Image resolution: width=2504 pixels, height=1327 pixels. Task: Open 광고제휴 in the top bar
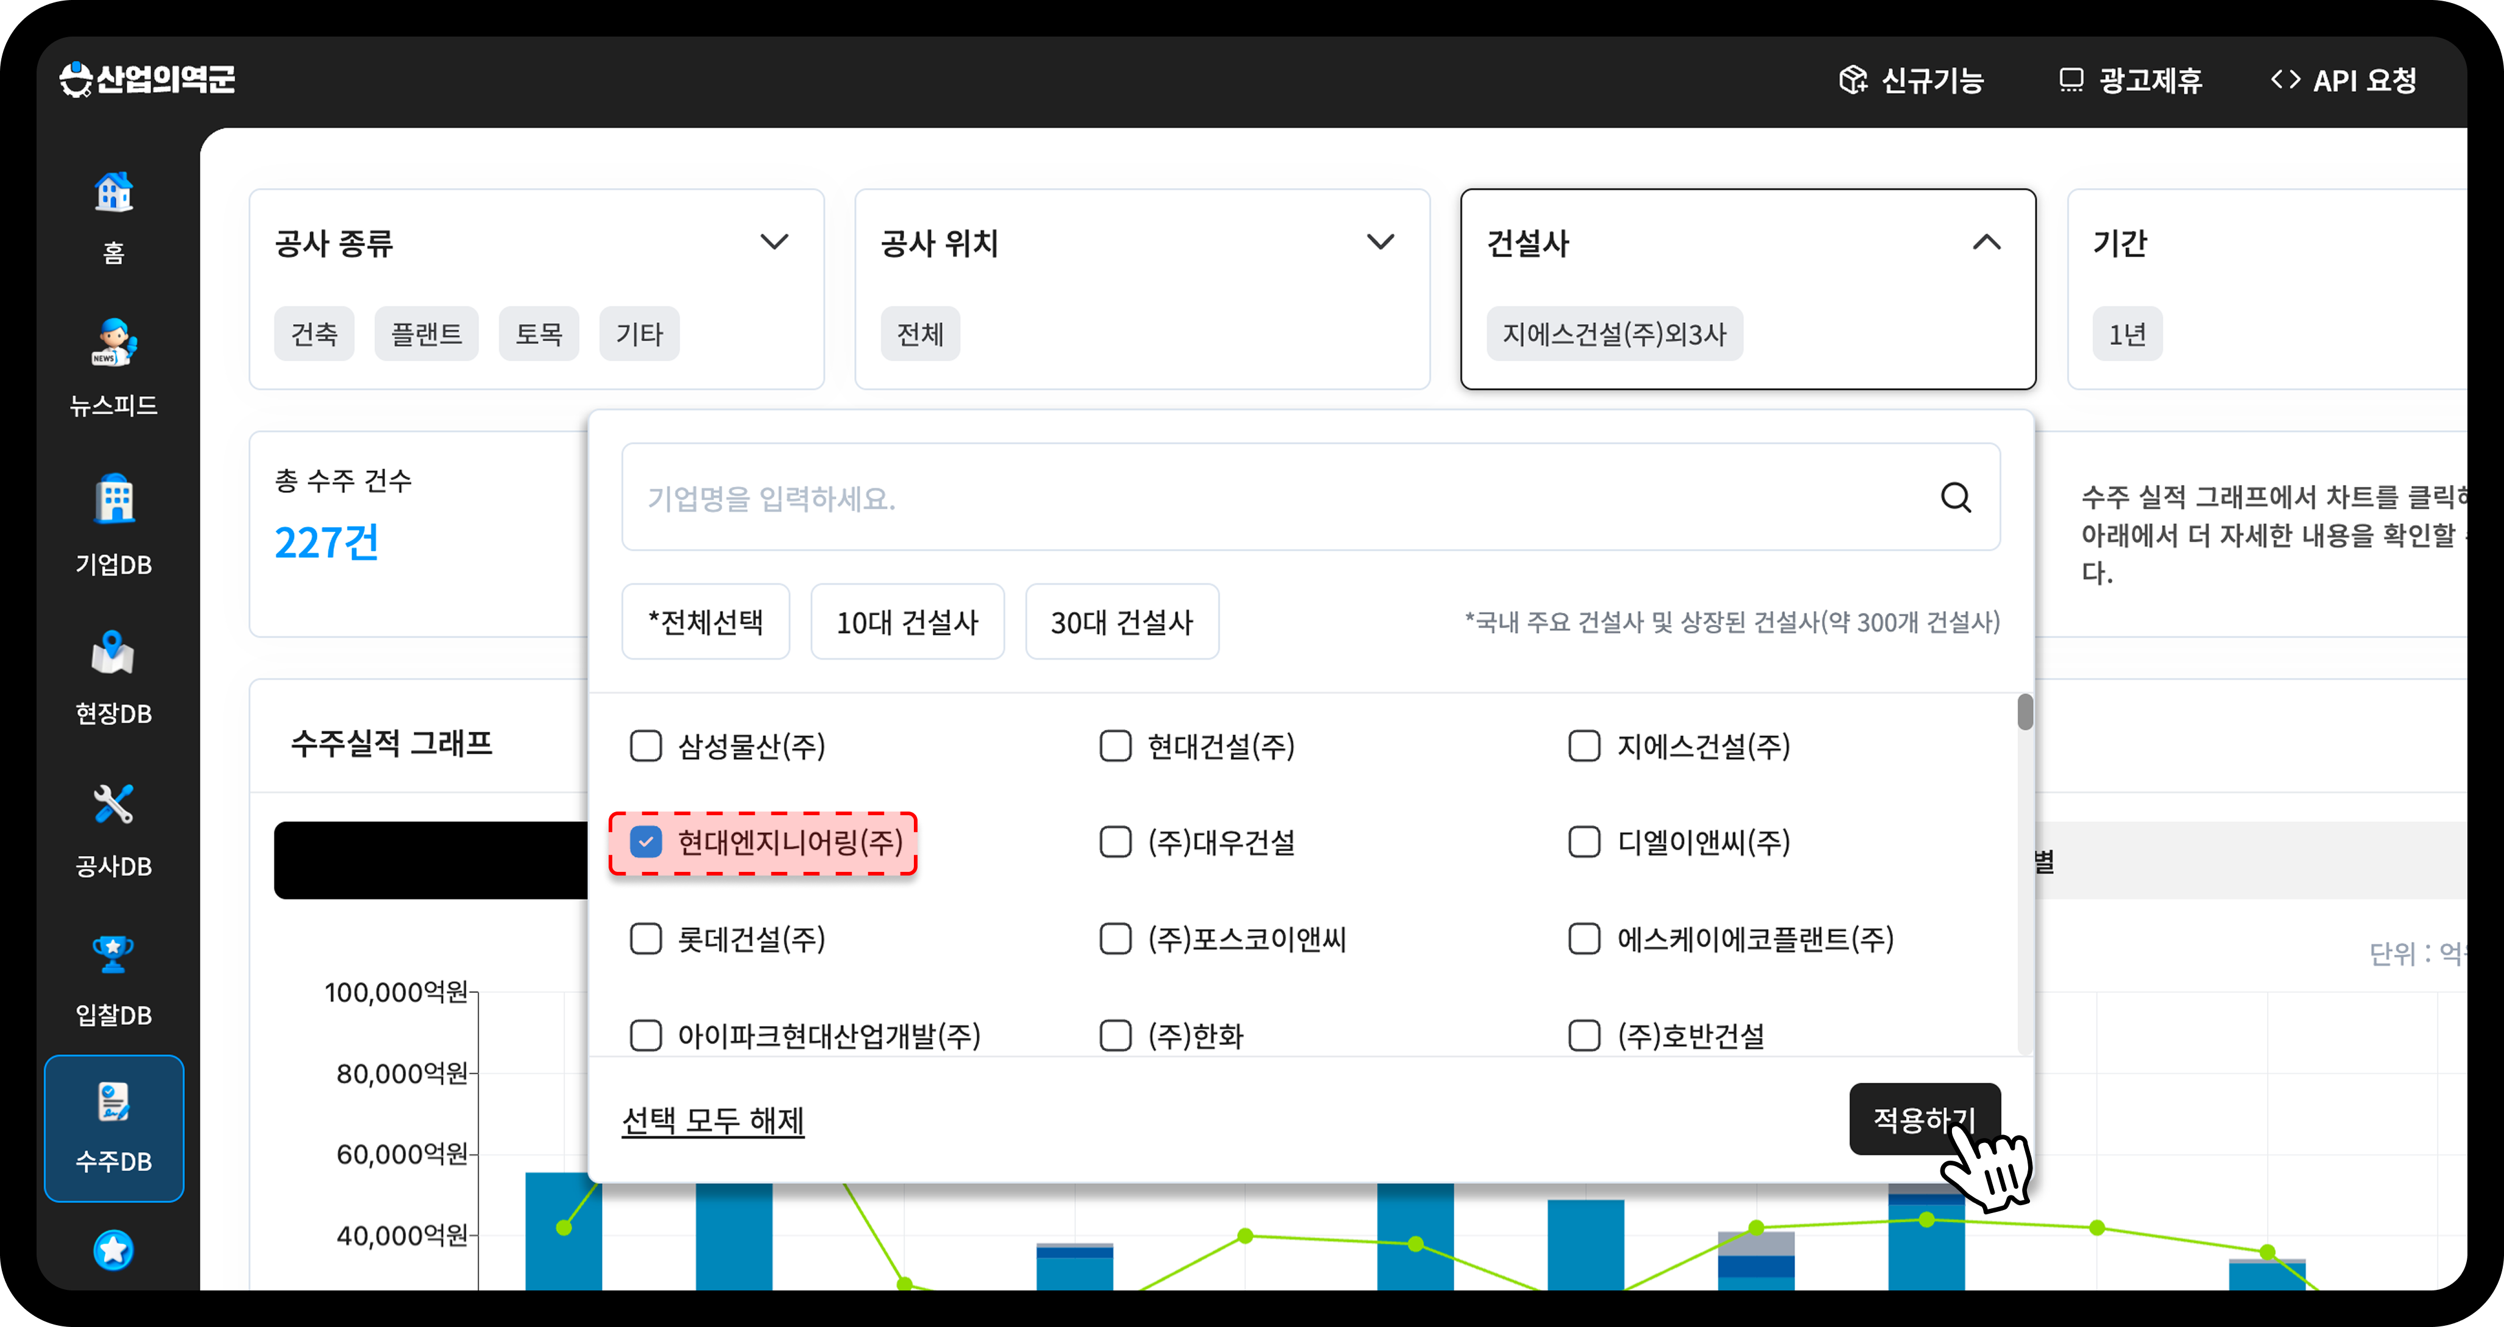(2131, 80)
